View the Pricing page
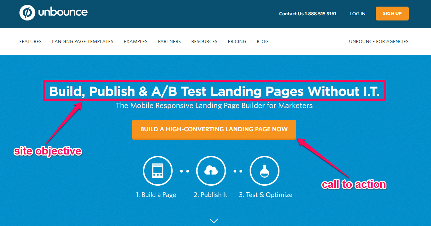431x226 pixels. (237, 41)
